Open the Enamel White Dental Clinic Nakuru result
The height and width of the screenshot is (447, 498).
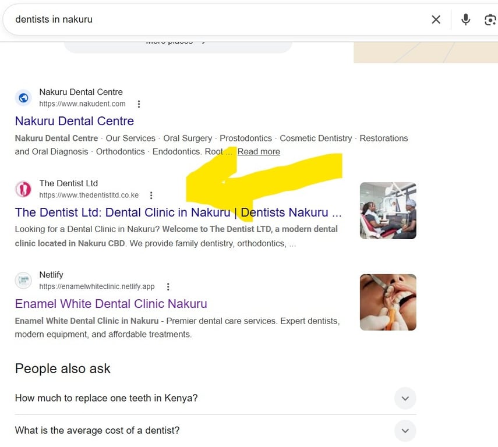tap(111, 304)
